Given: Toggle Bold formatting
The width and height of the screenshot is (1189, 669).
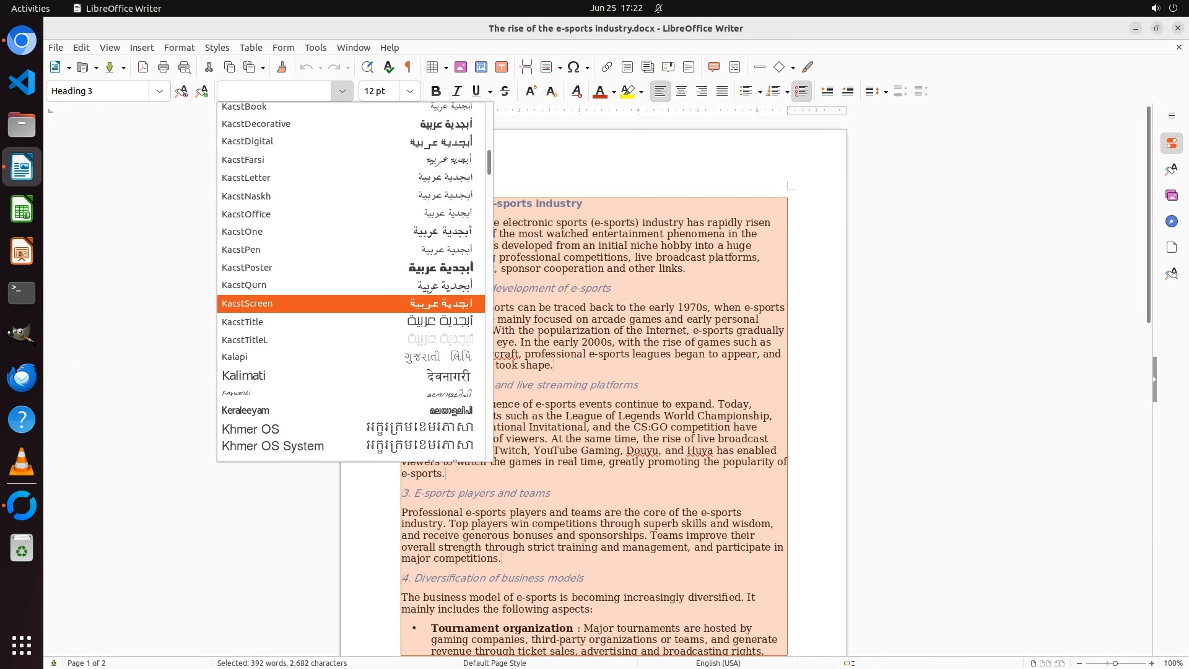Looking at the screenshot, I should 435,91.
